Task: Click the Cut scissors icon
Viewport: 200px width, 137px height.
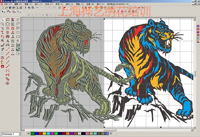Action: tap(25, 8)
